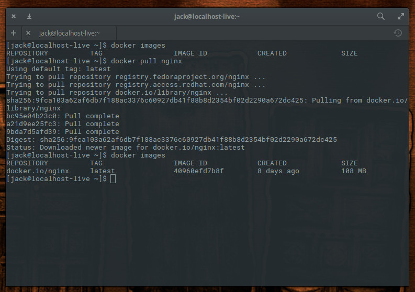Click the bc95e04b23c0 Pull complete line
The image size is (415, 292).
[x=62, y=116]
